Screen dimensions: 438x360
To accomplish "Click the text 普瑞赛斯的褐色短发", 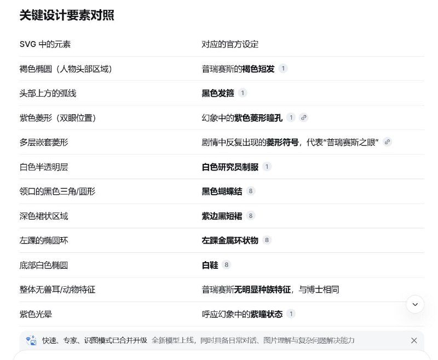I will click(238, 69).
